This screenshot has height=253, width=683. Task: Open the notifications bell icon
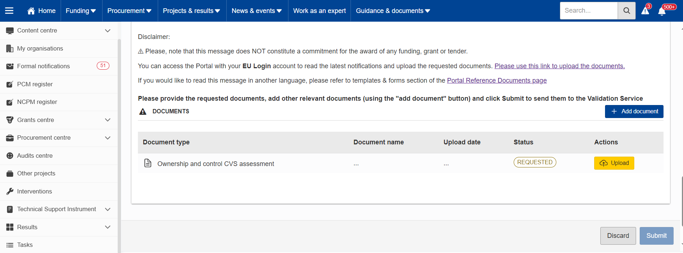click(662, 11)
